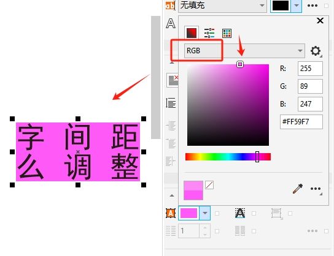Switch to color sliders view
The image size is (334, 256).
tap(209, 33)
